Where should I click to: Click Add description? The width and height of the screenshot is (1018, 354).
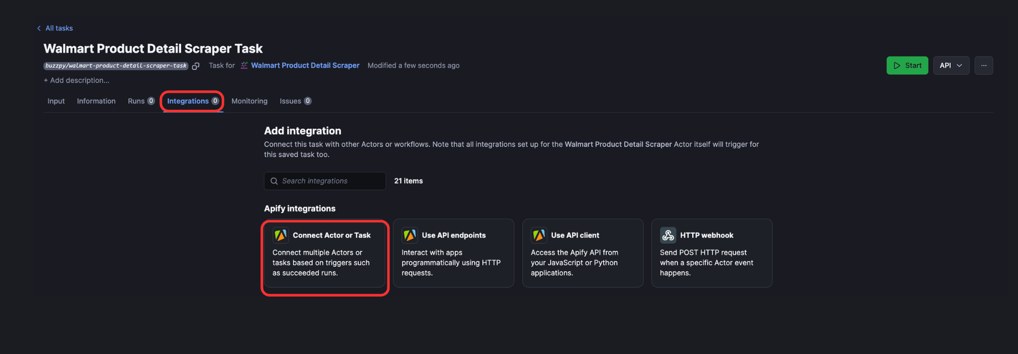[76, 80]
